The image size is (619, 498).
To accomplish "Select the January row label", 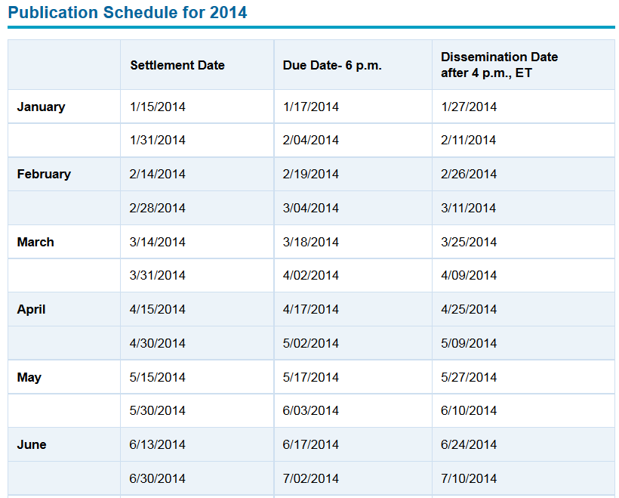I will tap(41, 107).
